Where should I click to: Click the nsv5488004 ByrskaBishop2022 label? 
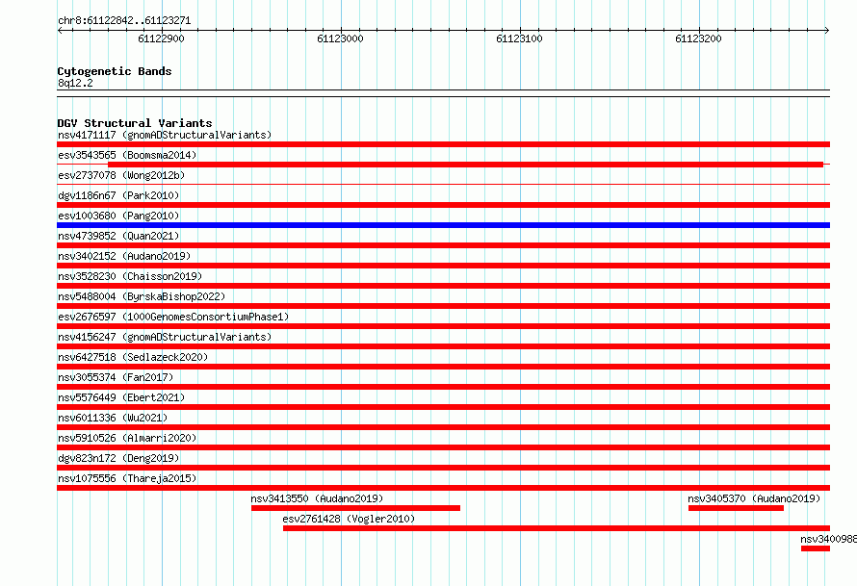tap(142, 296)
